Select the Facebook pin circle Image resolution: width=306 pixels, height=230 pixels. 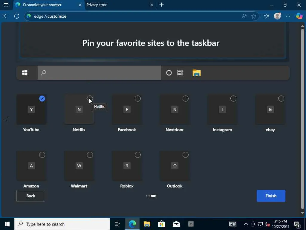click(x=137, y=99)
